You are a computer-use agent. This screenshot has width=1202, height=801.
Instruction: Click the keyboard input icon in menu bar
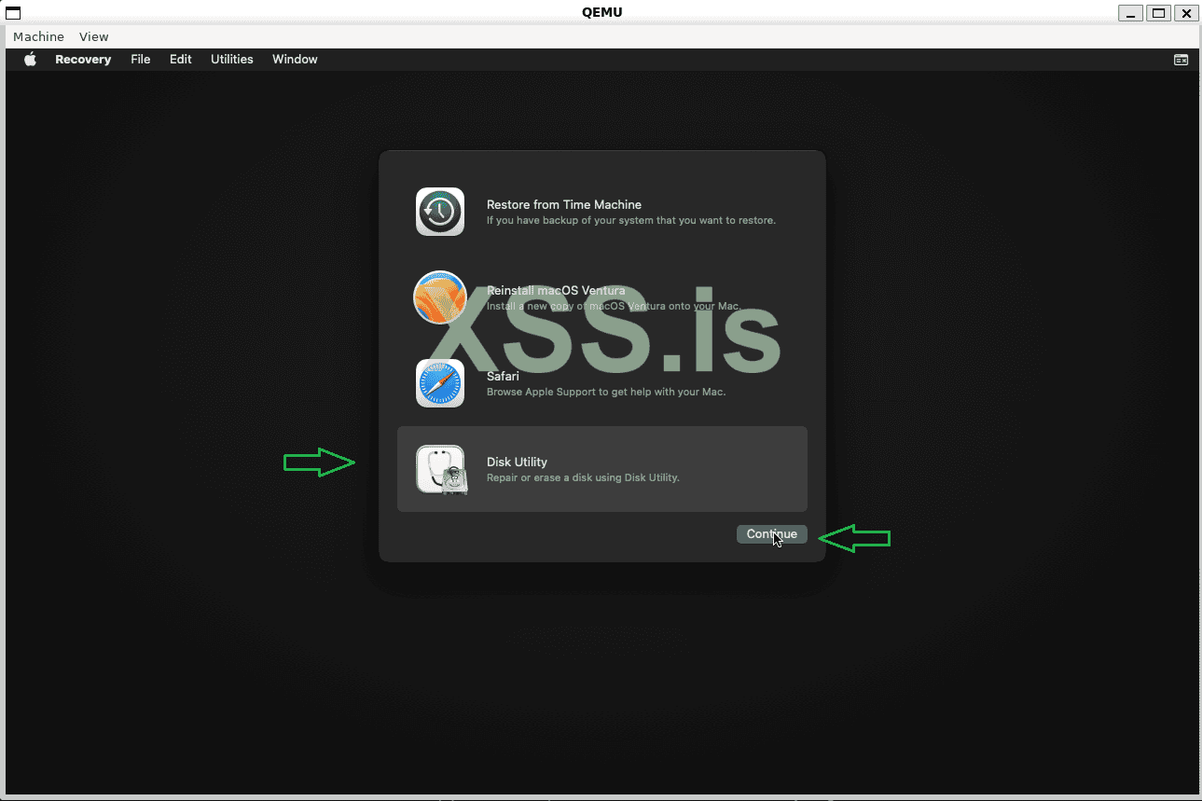(1181, 60)
